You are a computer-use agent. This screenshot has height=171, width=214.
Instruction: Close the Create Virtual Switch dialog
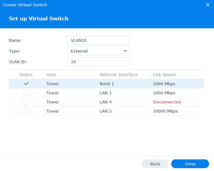click(207, 5)
